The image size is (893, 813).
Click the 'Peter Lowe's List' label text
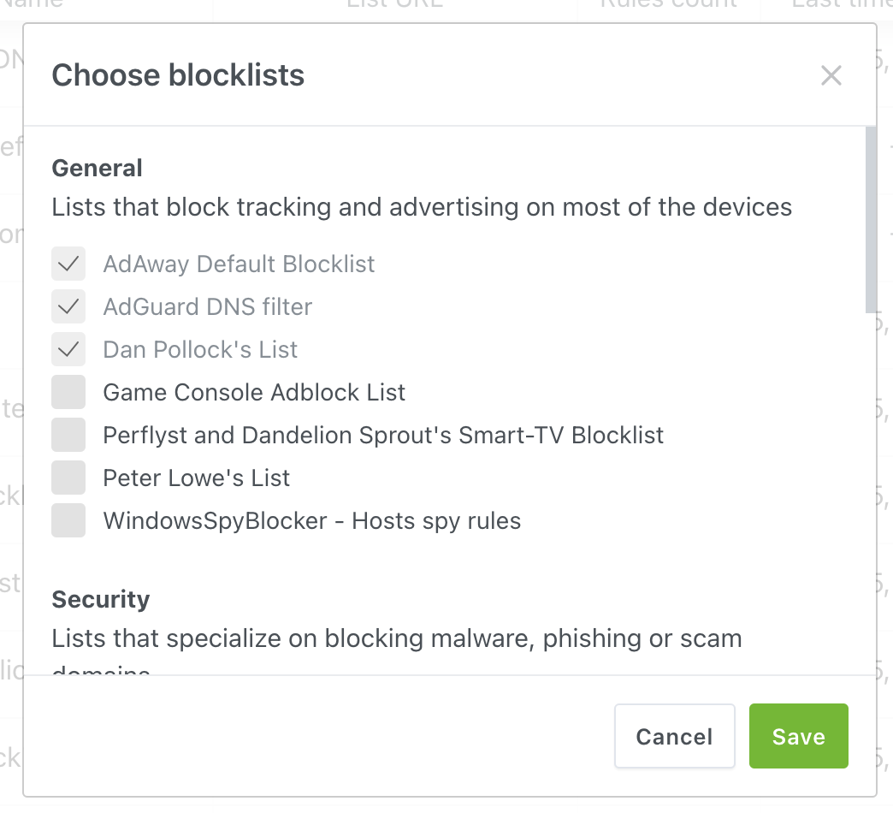197,478
